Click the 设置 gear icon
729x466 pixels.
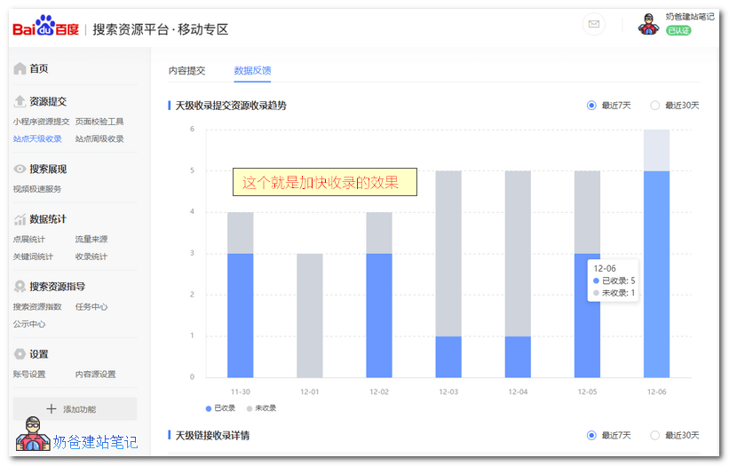(20, 354)
